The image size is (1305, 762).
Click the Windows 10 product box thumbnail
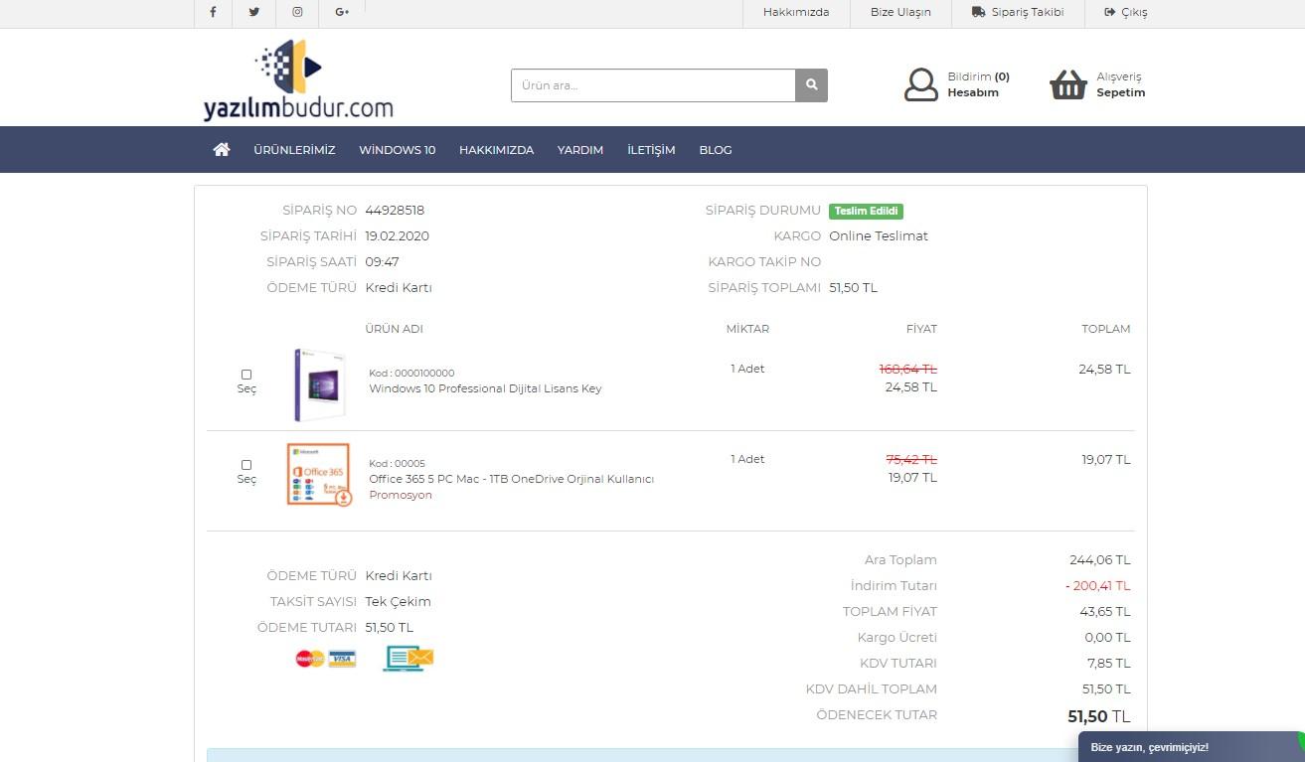[319, 384]
